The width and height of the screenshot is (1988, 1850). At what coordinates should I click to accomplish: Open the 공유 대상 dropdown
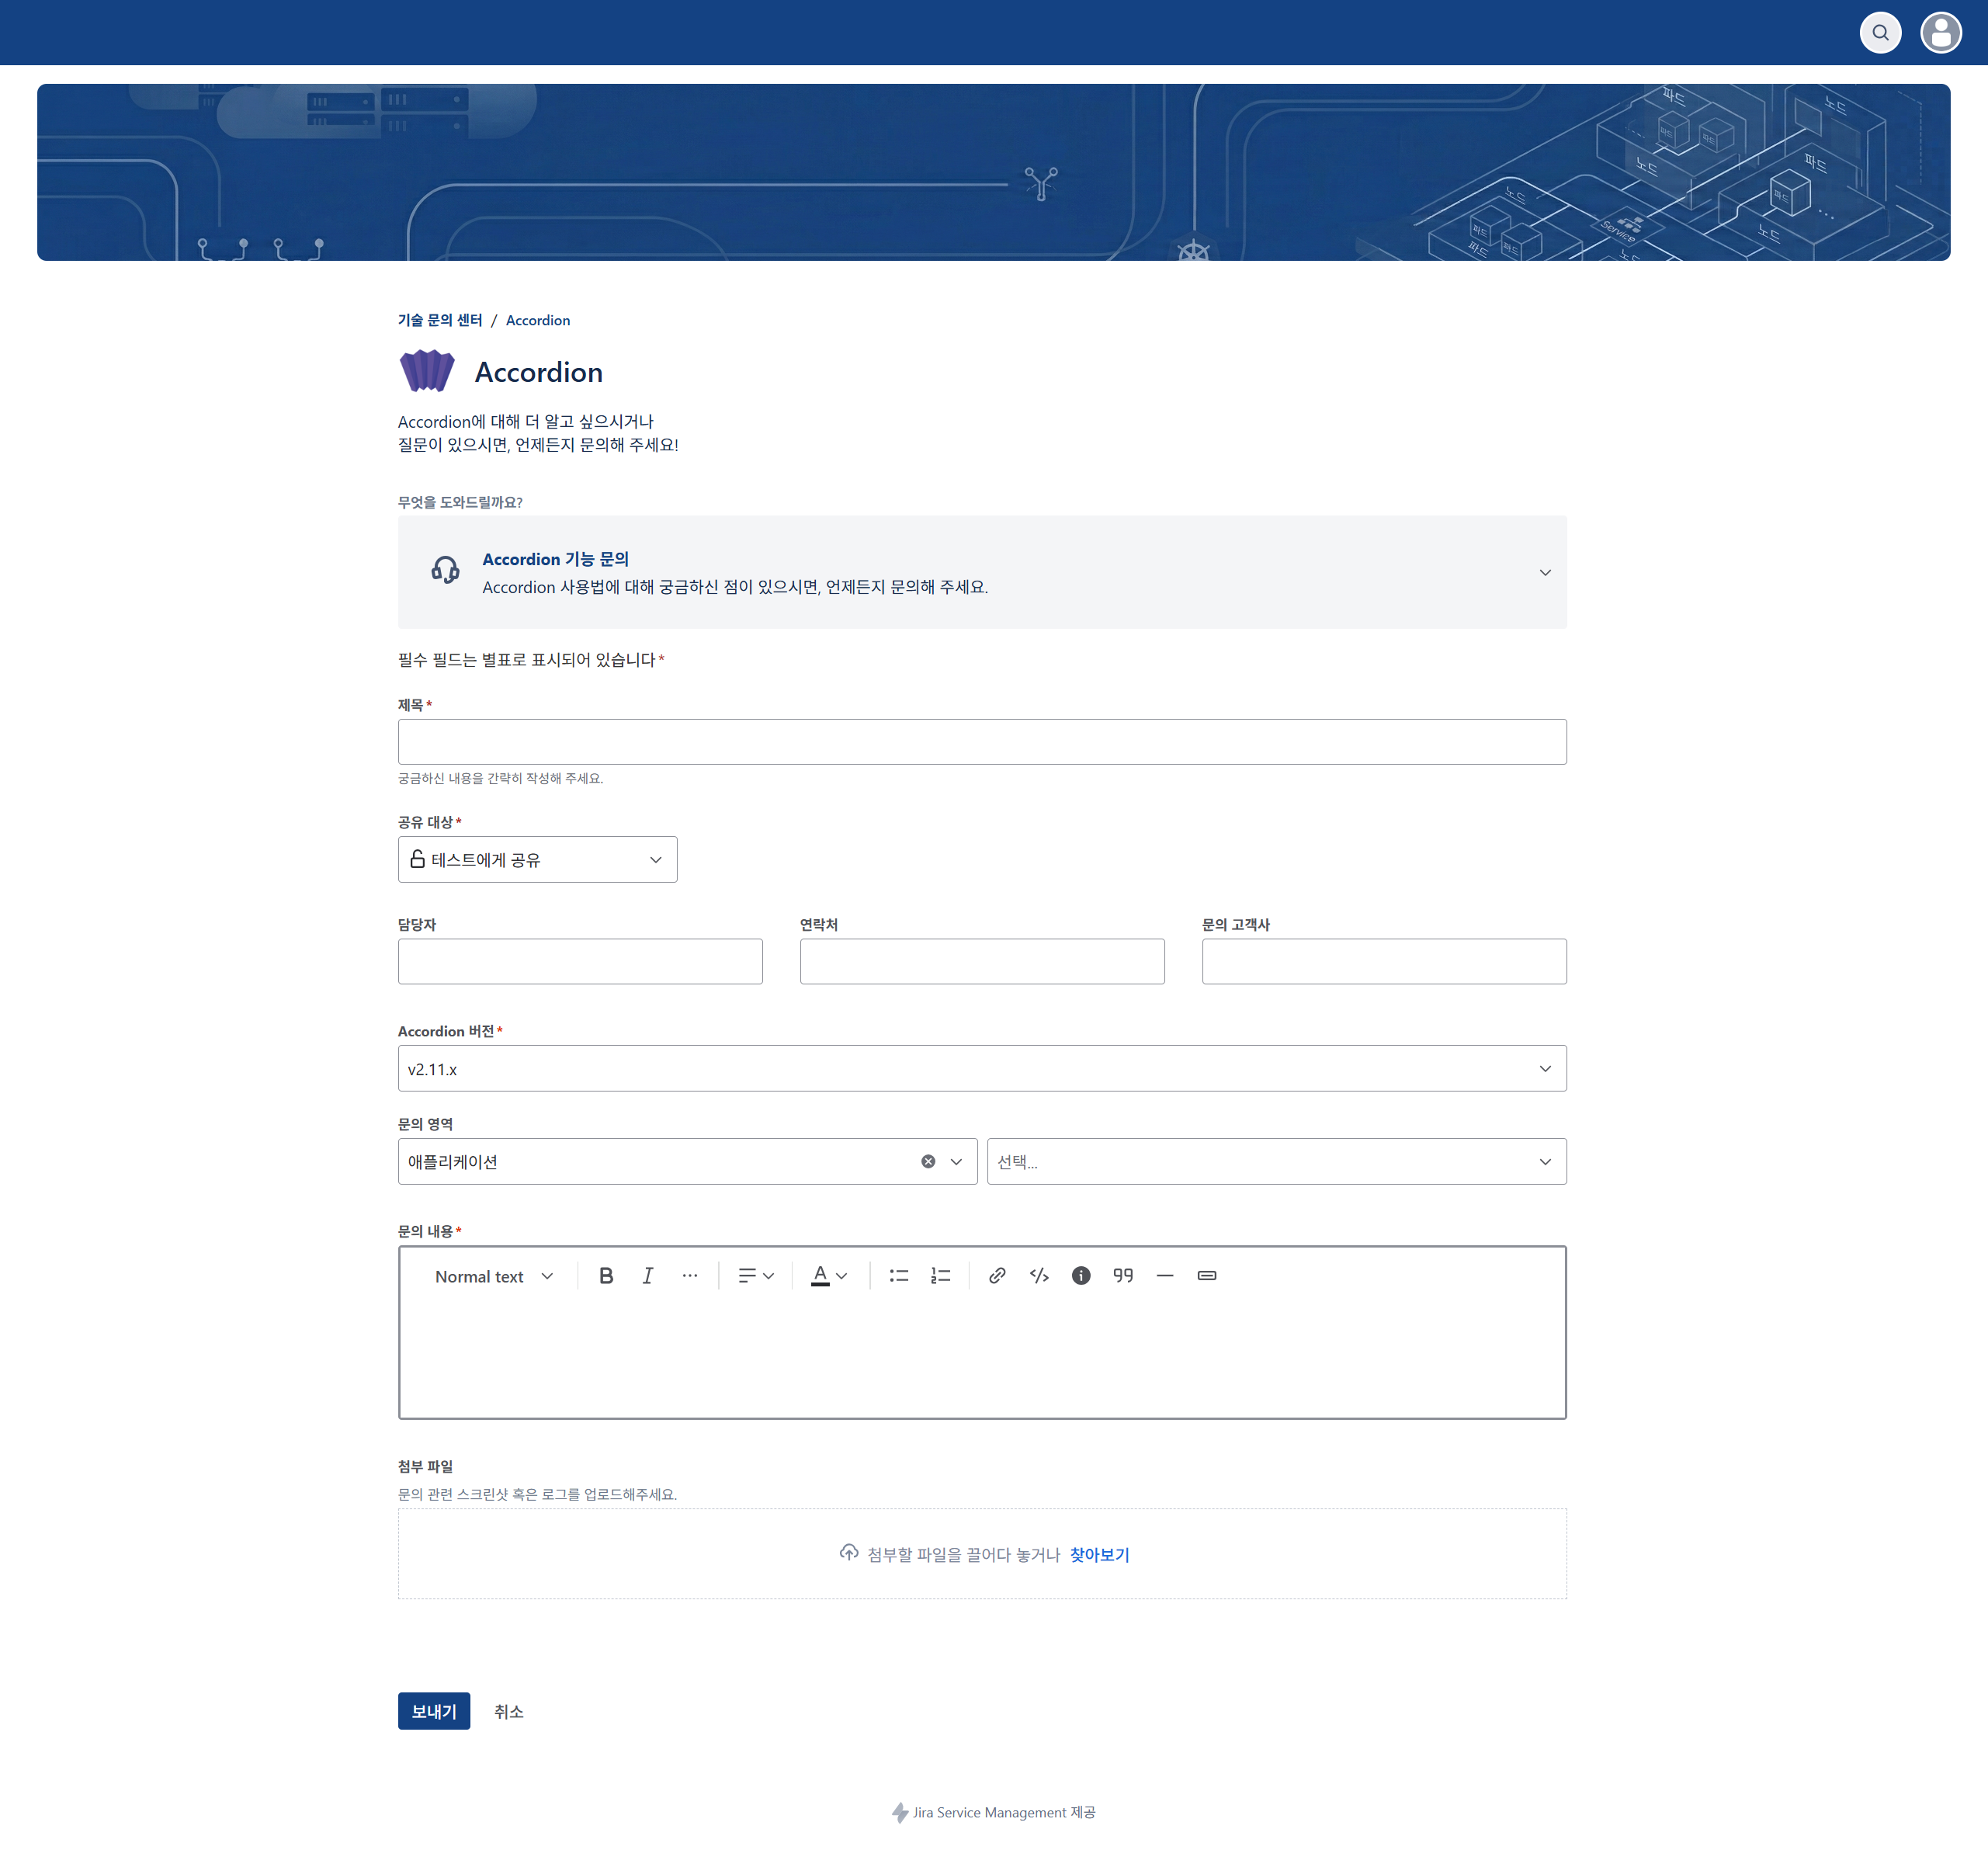pos(537,859)
